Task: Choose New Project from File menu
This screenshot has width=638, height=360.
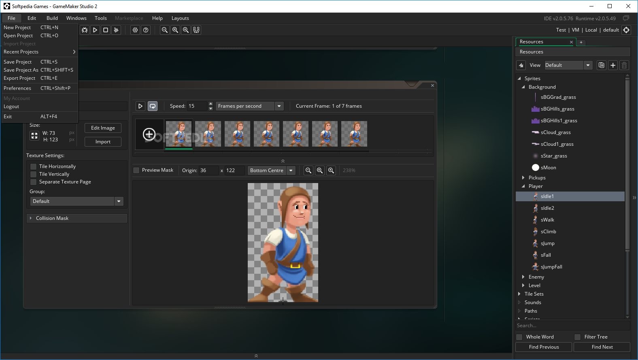Action: 40,28
